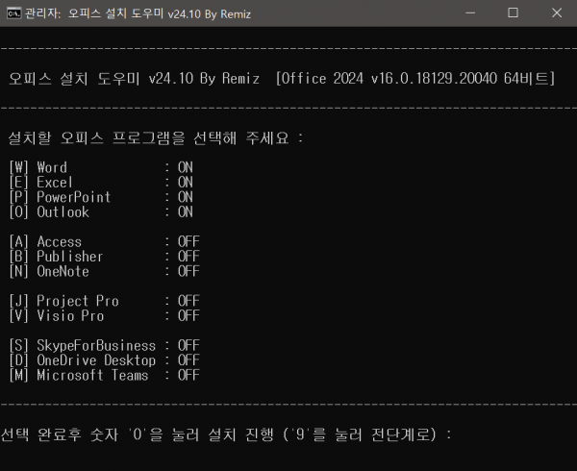Click the '오피스 설치 도우미 v24.10 By Remiz' heading
The width and height of the screenshot is (577, 471).
point(134,78)
